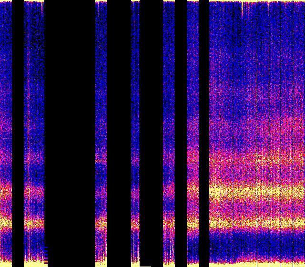Select the rightmost narrow black gap
The height and width of the screenshot is (267, 305).
point(204,133)
